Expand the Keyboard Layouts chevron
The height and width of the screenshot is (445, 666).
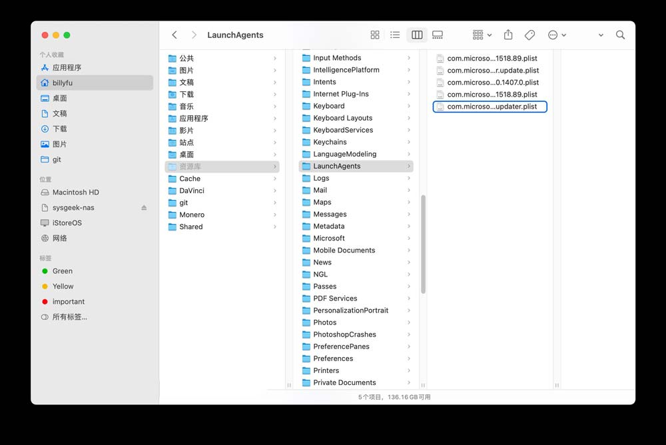[409, 118]
